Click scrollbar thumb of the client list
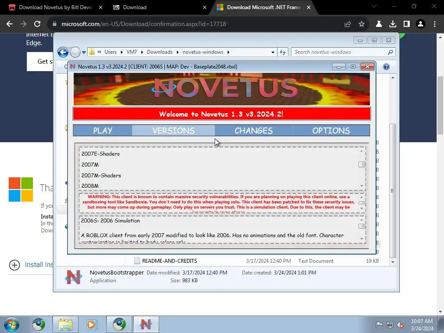Screen dimensions: 444x333 pyautogui.click(x=362, y=164)
